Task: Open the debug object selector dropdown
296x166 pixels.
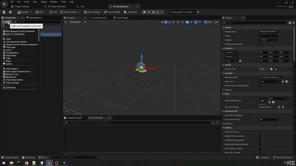Action: pyautogui.click(x=182, y=12)
